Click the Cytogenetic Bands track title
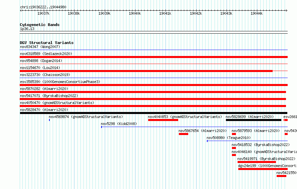 pos(40,25)
